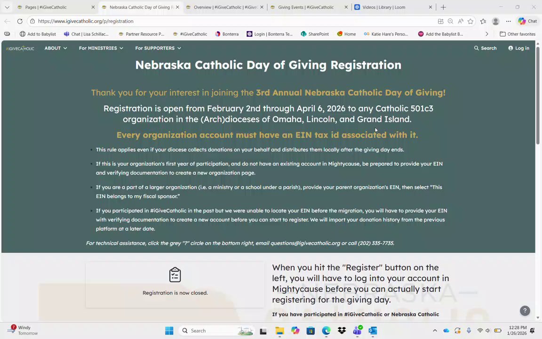Open the browser profile avatar
The image size is (542, 339).
click(496, 21)
